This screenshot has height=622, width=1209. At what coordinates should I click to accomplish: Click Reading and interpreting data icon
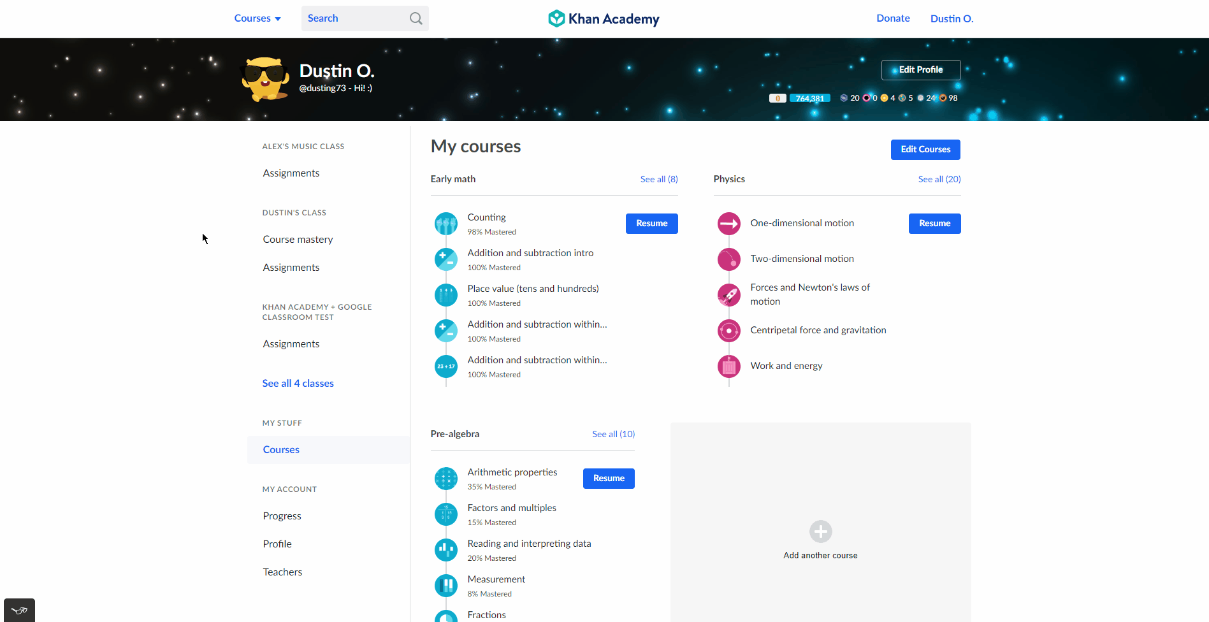point(446,550)
